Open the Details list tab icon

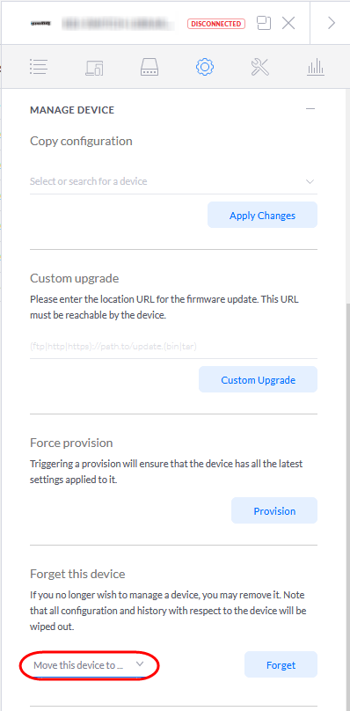click(39, 67)
